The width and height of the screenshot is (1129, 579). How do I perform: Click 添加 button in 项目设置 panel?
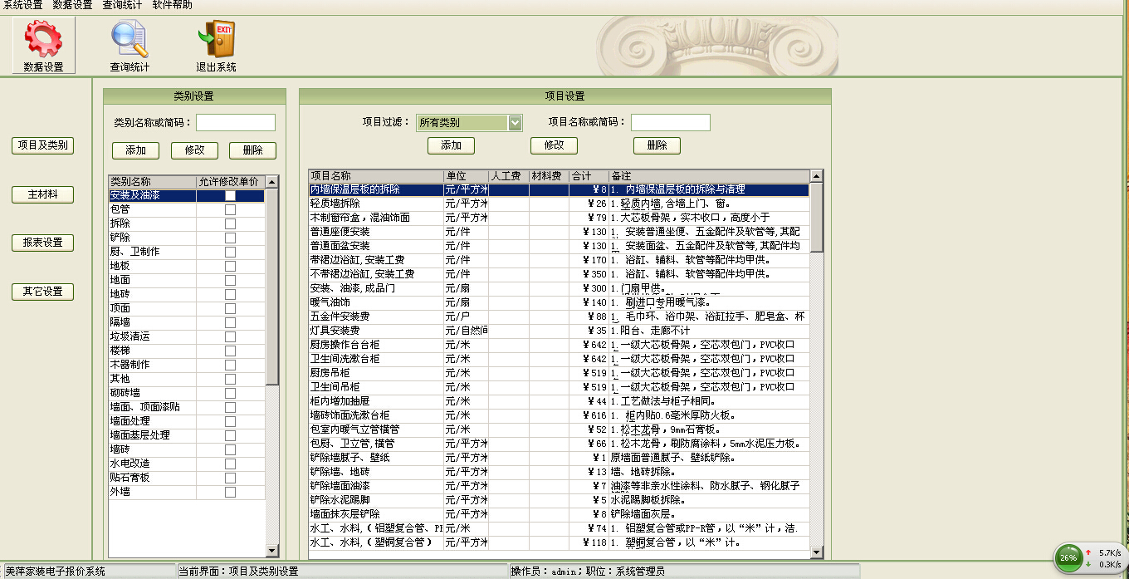point(451,145)
